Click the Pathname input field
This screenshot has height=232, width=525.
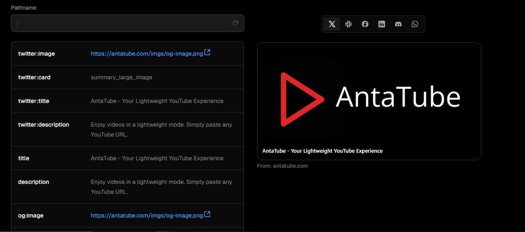point(127,23)
